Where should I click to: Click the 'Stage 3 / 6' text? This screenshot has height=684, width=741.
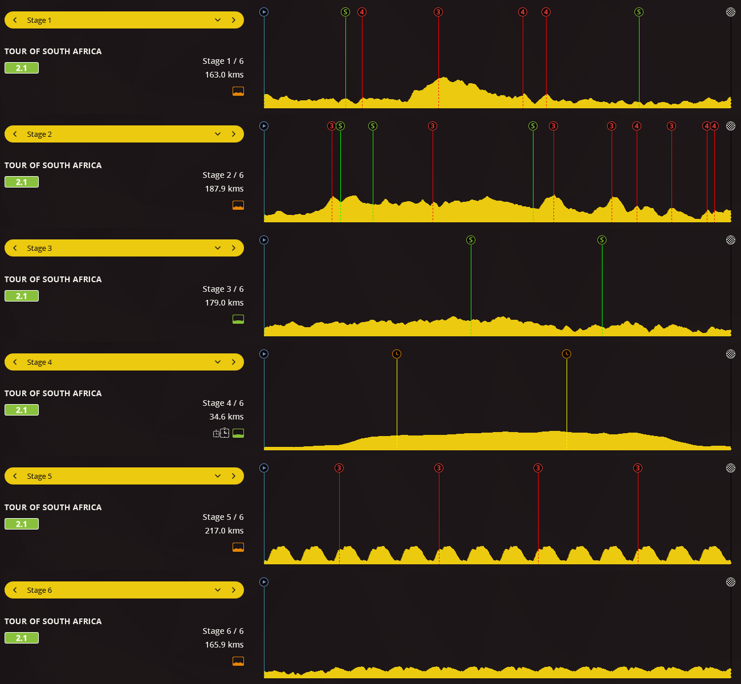(223, 289)
